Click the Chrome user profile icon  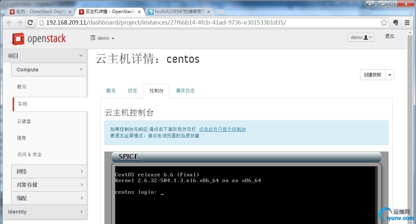coord(370,4)
